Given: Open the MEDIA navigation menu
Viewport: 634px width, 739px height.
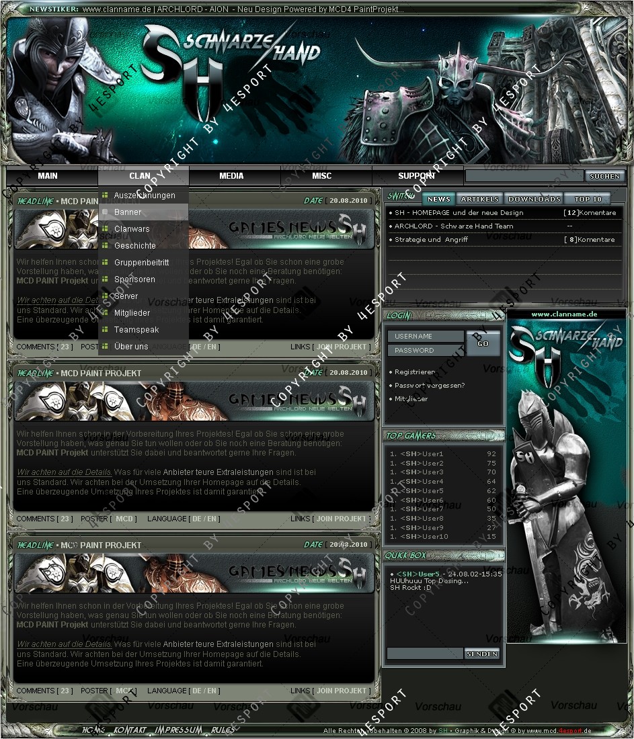Looking at the screenshot, I should pos(231,176).
